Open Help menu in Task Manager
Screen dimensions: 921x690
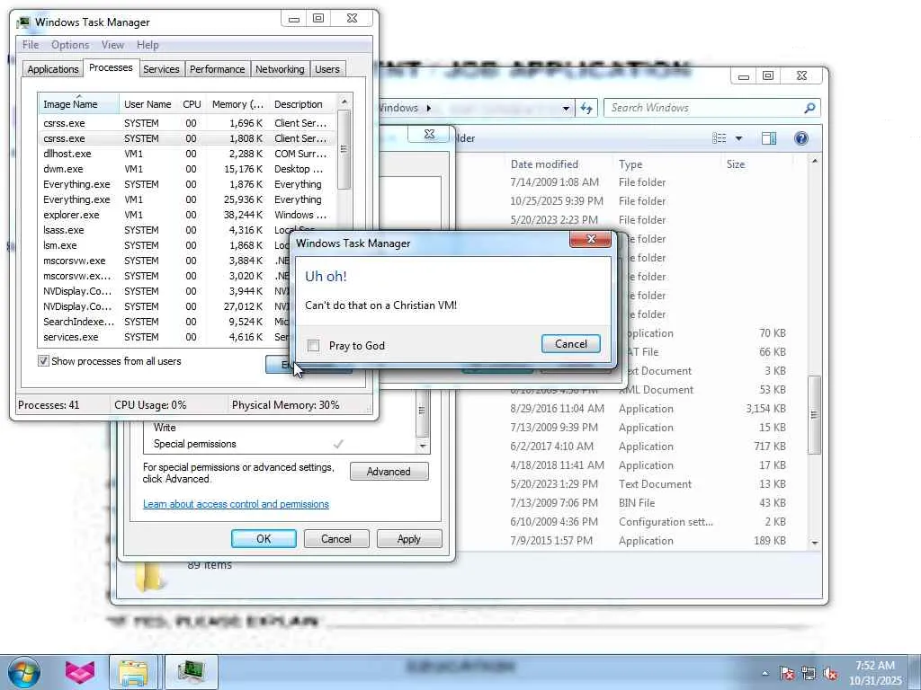click(x=148, y=45)
